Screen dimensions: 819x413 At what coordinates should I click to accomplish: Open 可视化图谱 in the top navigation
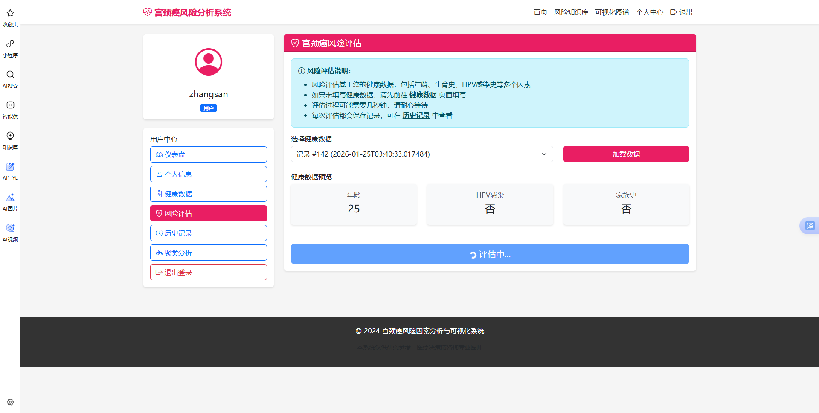point(612,12)
